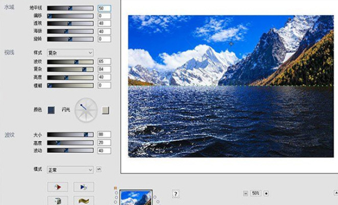Click the 大小 value field showing 88
This screenshot has width=338, height=205.
point(104,134)
